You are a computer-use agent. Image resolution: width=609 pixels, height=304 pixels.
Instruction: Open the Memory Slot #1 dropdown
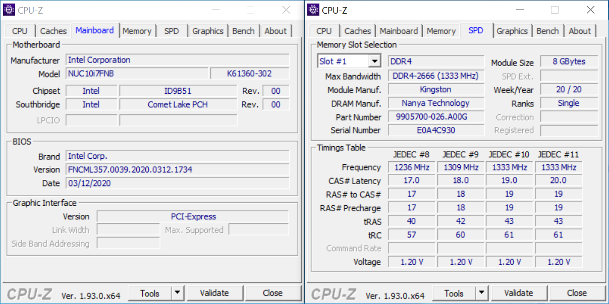click(374, 62)
